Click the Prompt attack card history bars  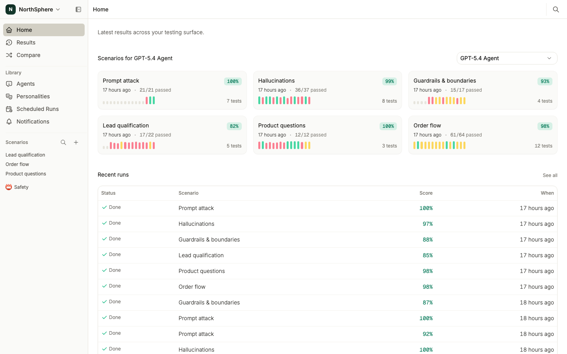(x=129, y=100)
